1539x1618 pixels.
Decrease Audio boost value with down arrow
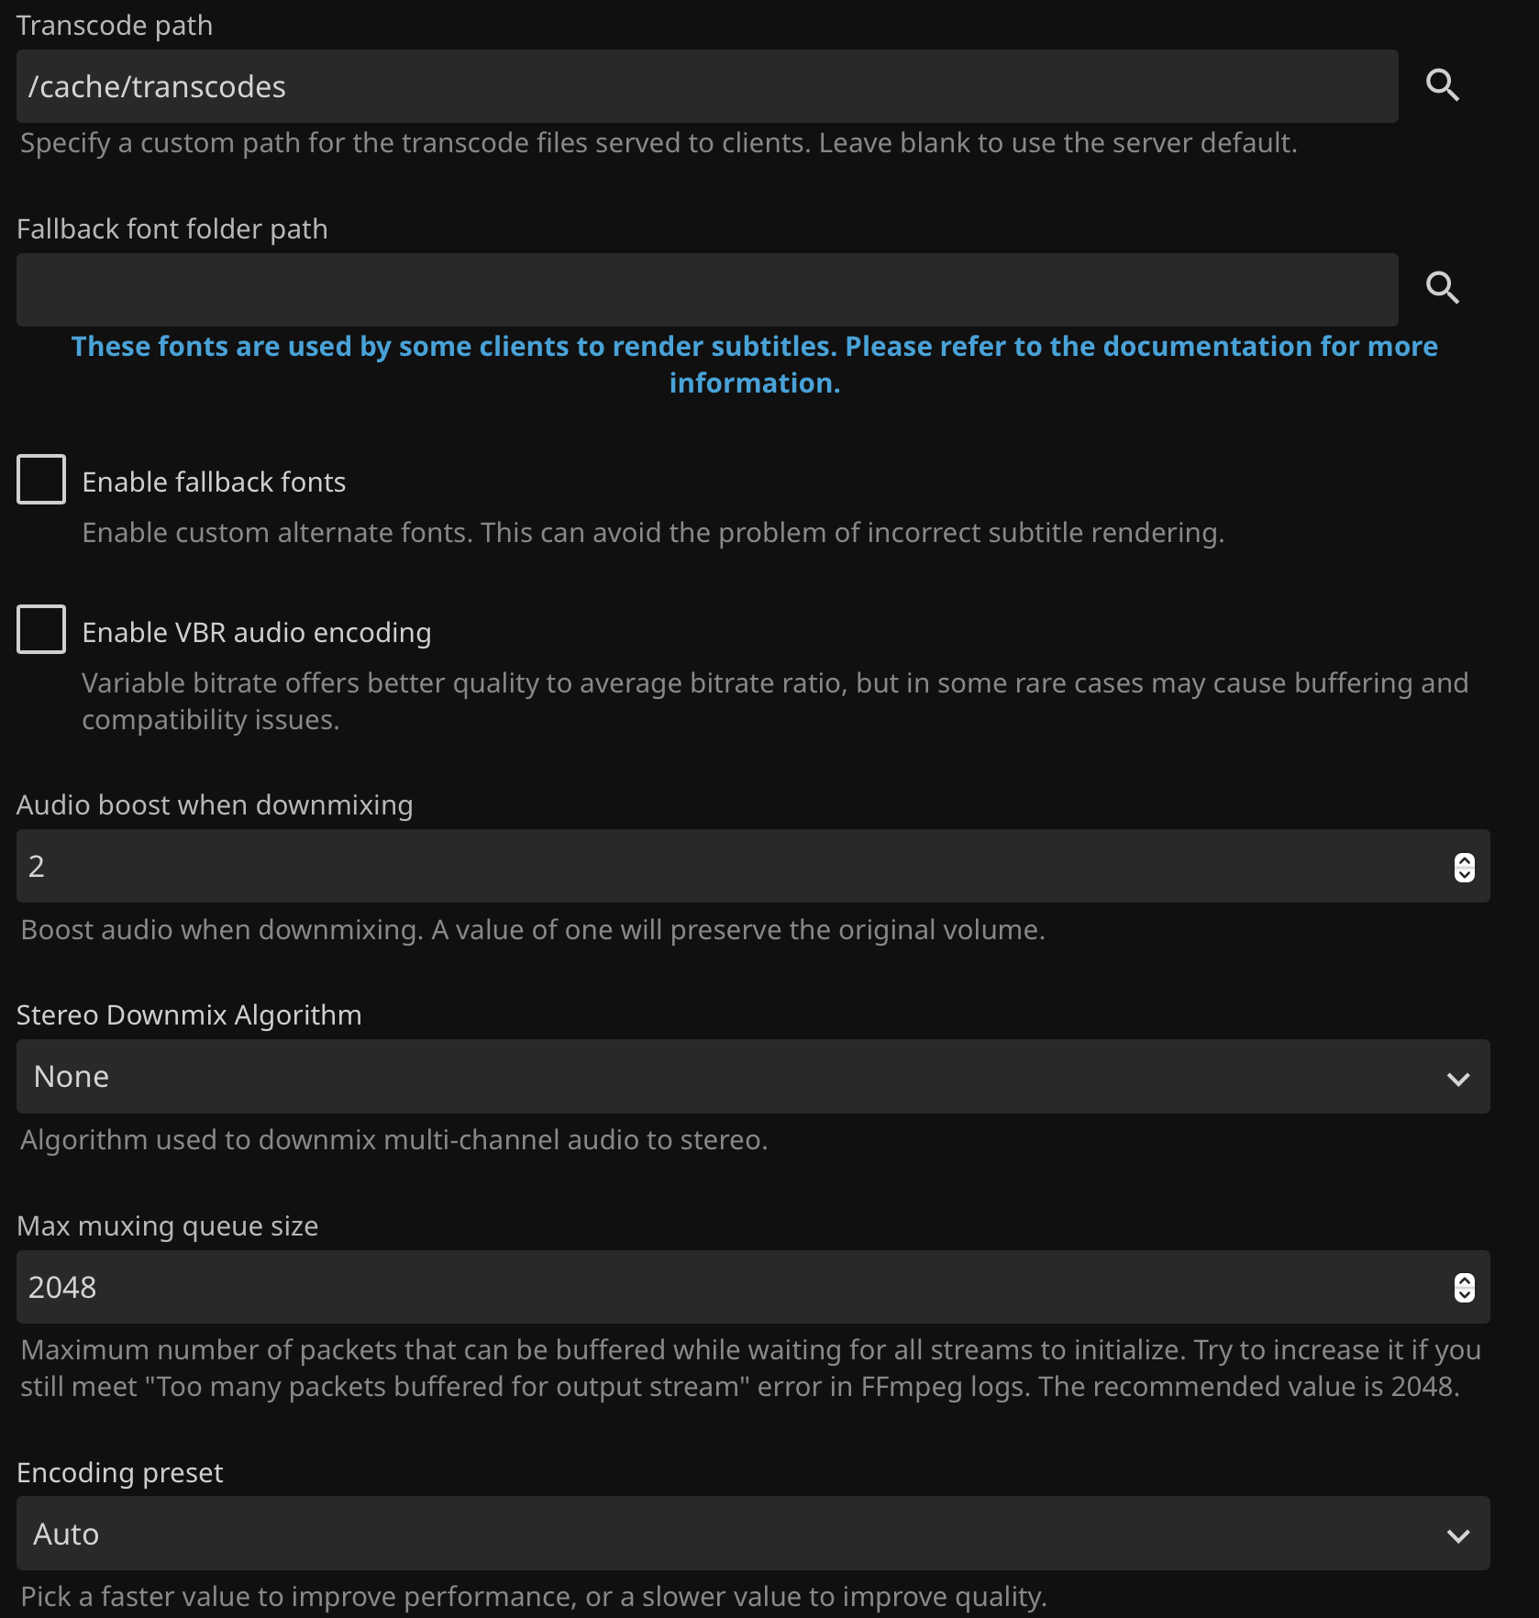1465,874
